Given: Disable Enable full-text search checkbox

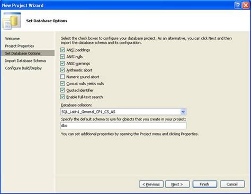Looking at the screenshot, I should pos(62,97).
